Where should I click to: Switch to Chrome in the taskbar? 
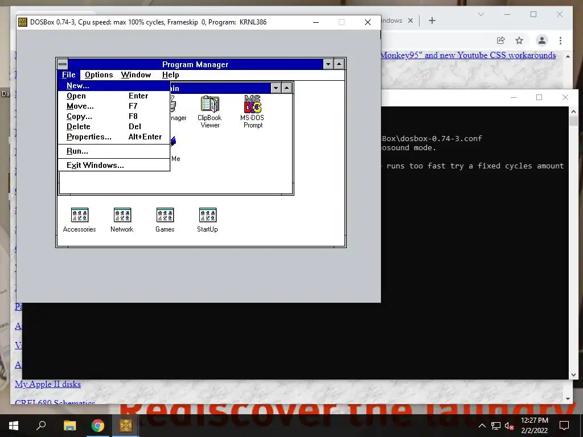(x=98, y=426)
